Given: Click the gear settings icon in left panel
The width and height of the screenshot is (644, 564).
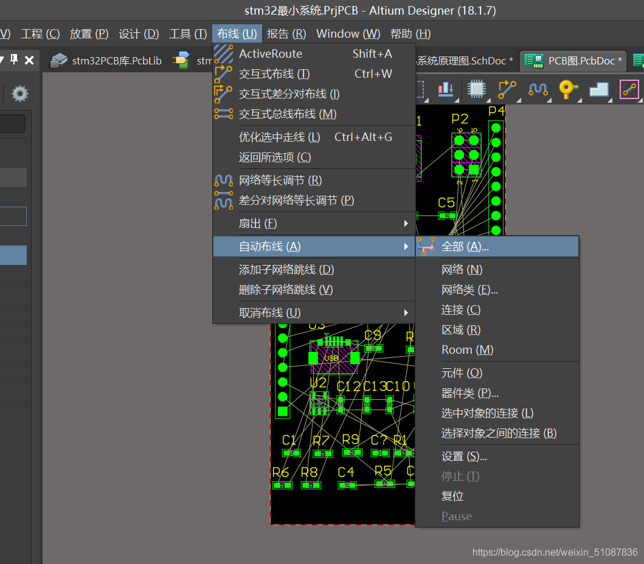Looking at the screenshot, I should click(x=19, y=94).
